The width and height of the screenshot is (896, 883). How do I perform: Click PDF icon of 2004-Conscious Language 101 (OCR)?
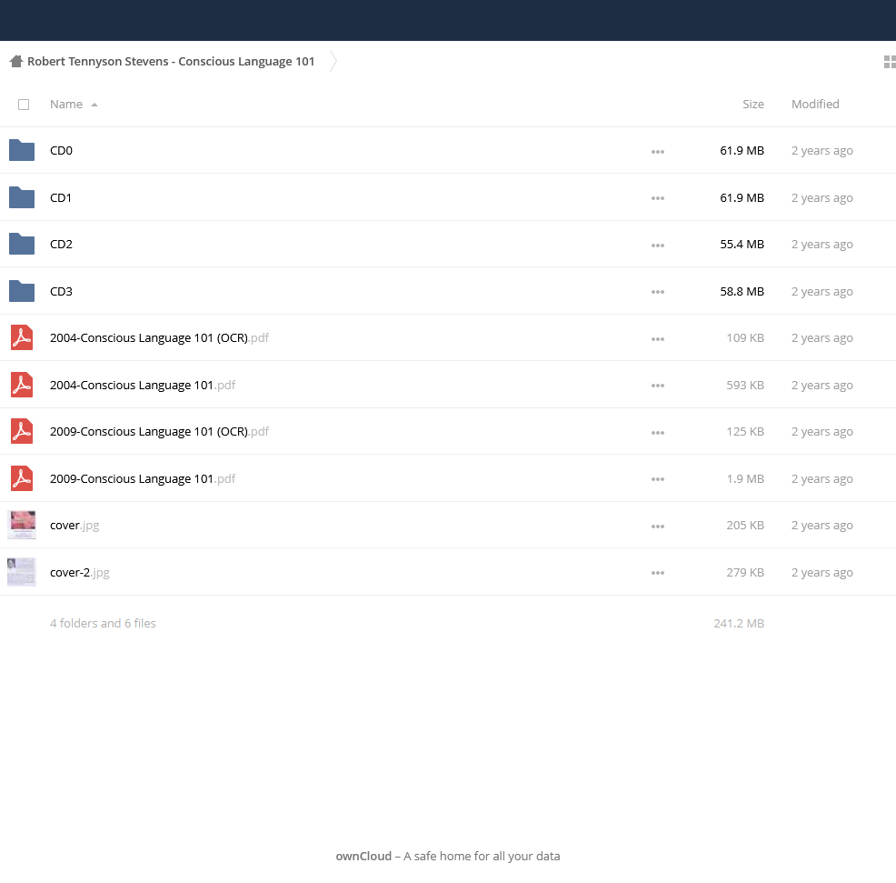pos(22,338)
